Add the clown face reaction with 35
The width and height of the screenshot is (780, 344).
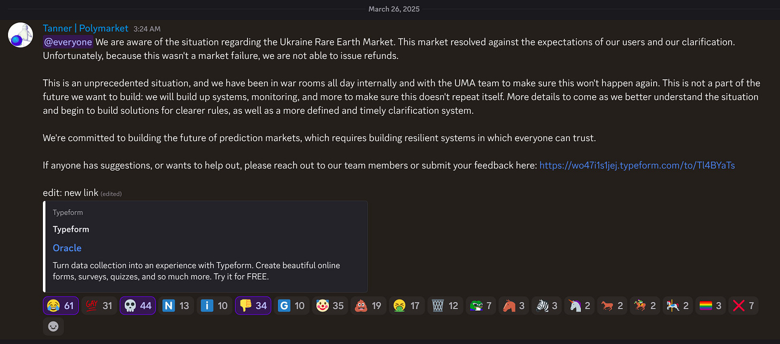(x=330, y=305)
